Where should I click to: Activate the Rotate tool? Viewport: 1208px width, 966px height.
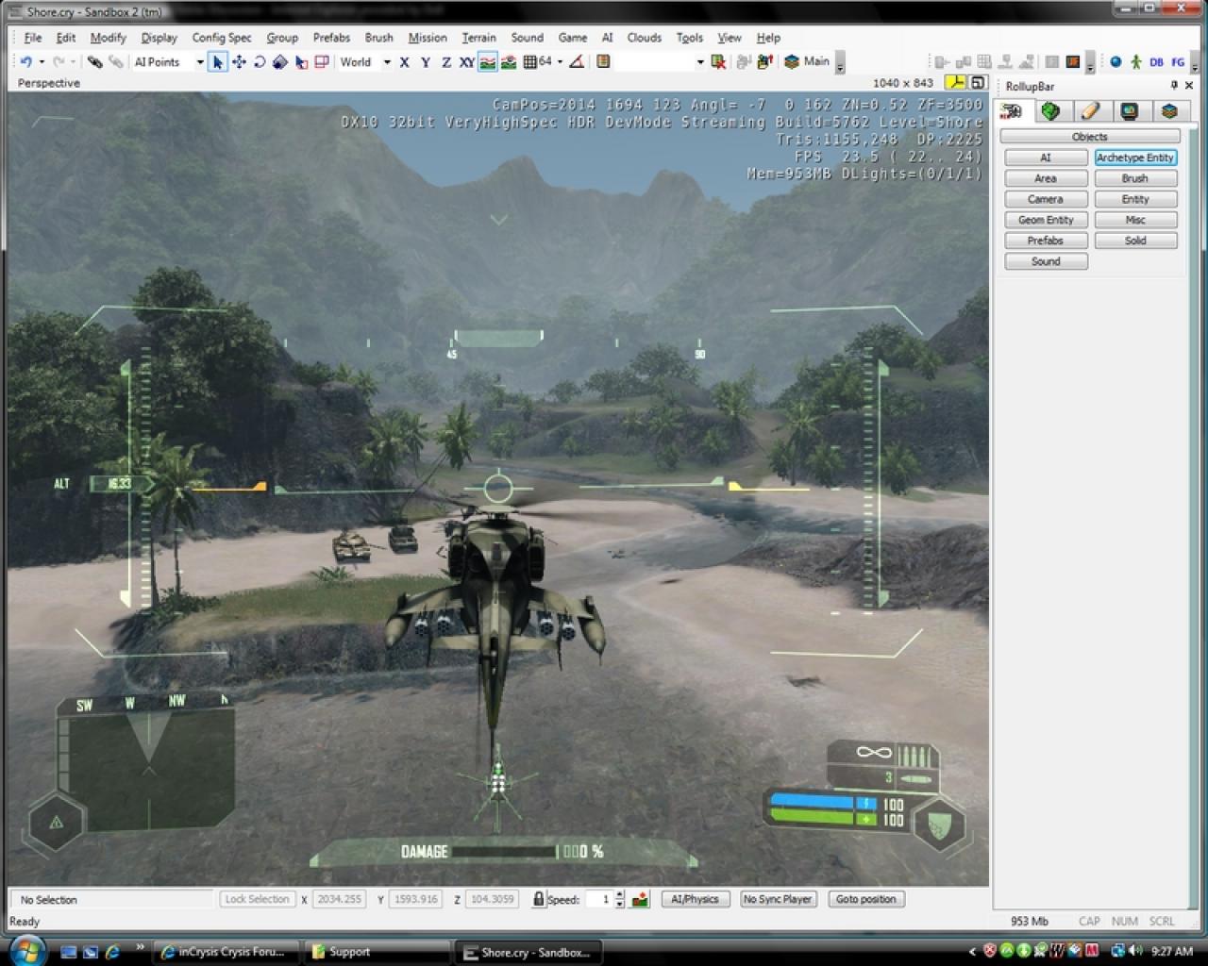click(259, 62)
